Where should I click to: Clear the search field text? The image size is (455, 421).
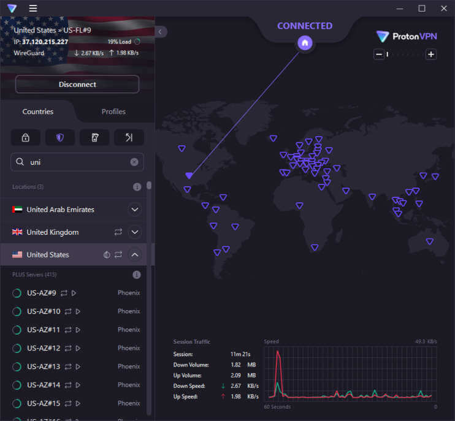pos(134,162)
